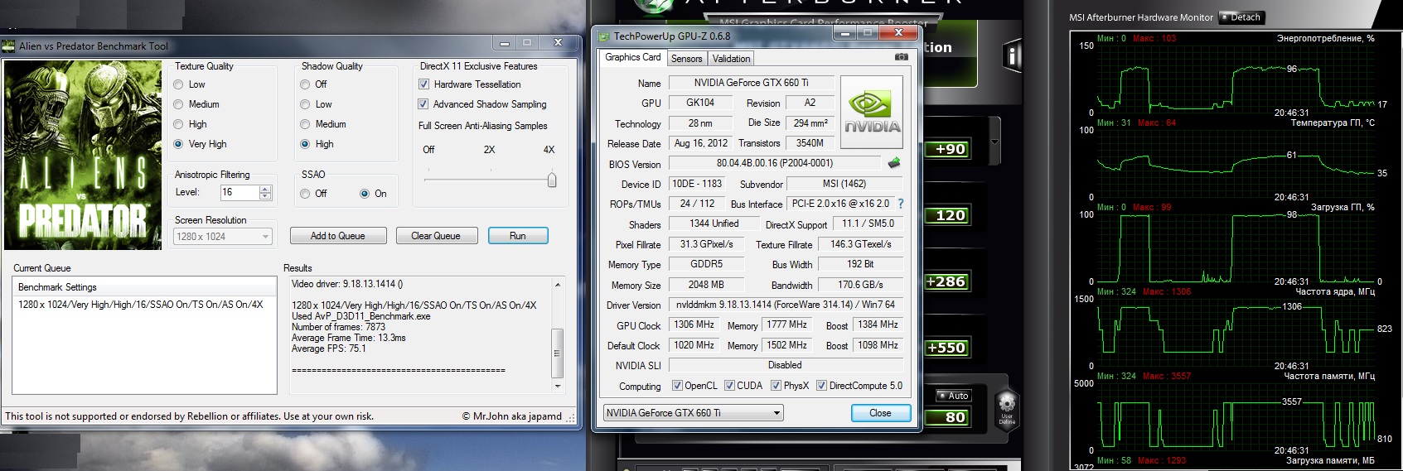1403x471 pixels.
Task: Select Low texture quality
Action: click(178, 84)
